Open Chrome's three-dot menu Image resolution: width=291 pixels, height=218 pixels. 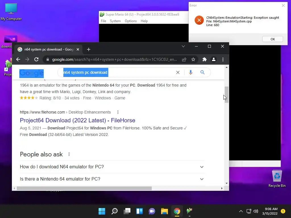[x=223, y=59]
